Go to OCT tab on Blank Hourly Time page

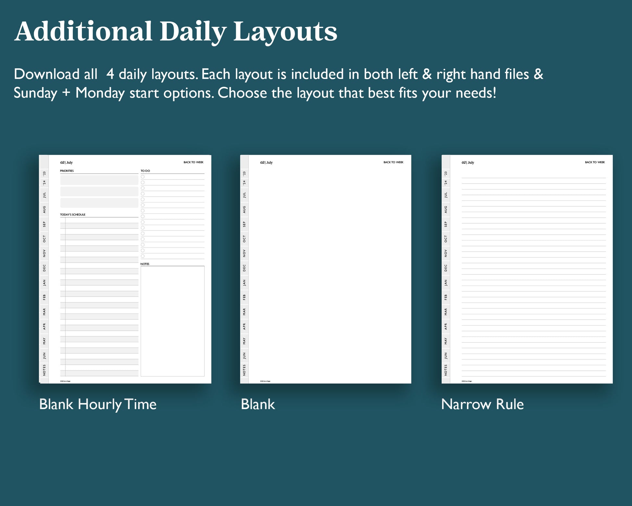[x=44, y=239]
